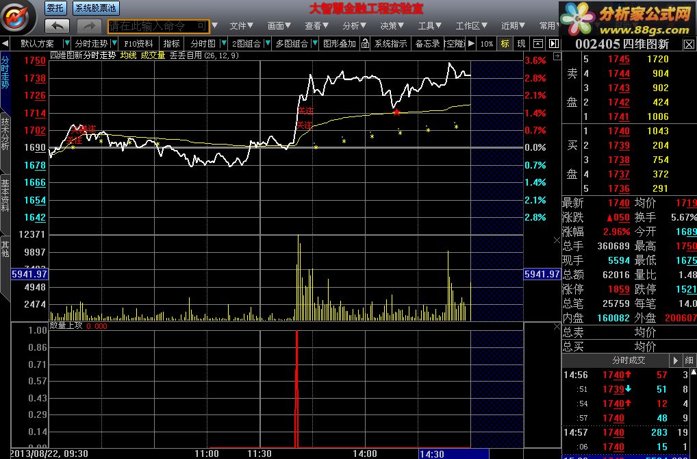Click the play arrow beside 分时成交

click(x=675, y=360)
